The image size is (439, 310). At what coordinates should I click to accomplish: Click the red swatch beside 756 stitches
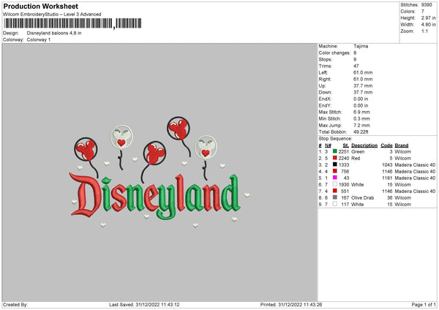[x=335, y=171]
